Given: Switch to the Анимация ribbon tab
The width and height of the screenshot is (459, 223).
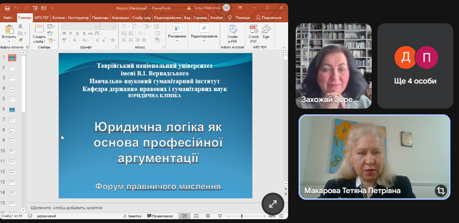Looking at the screenshot, I should [x=121, y=18].
